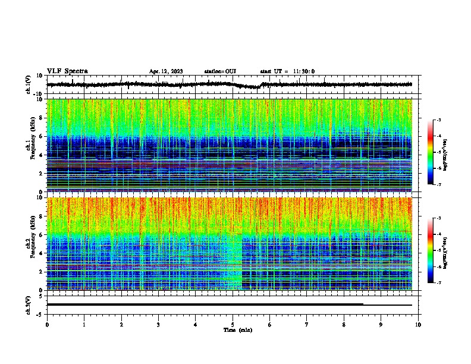
Task: Click the time-axis tick label '3'
Action: tap(158, 325)
